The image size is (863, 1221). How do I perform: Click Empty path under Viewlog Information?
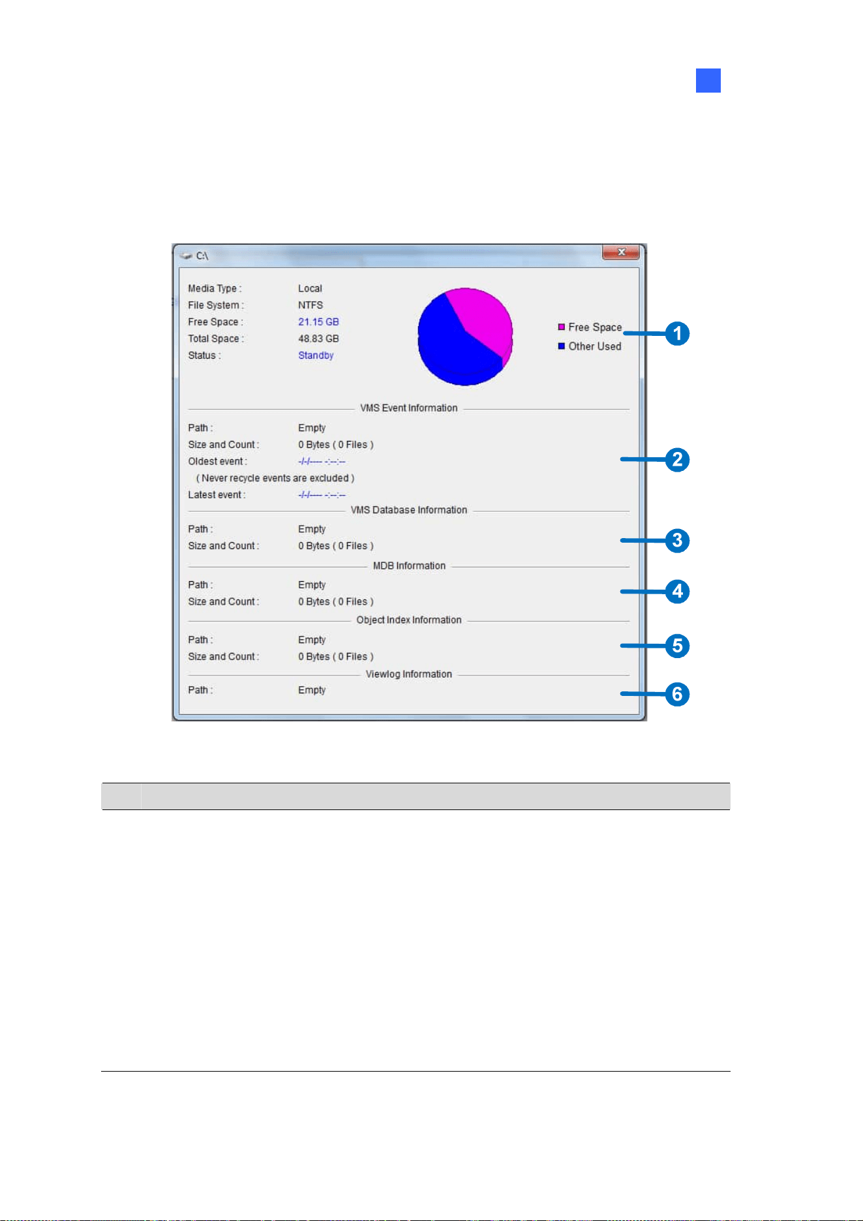coord(312,690)
